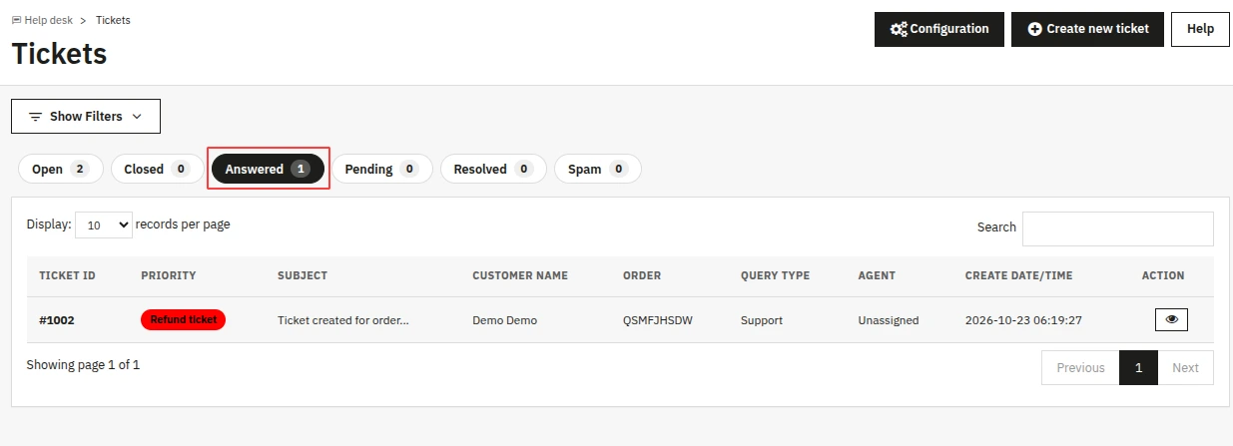Switch to the Spam tickets tab
The height and width of the screenshot is (446, 1233).
(x=597, y=169)
